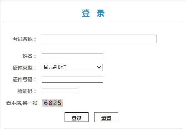Clear the form with 重置 button

106,117
